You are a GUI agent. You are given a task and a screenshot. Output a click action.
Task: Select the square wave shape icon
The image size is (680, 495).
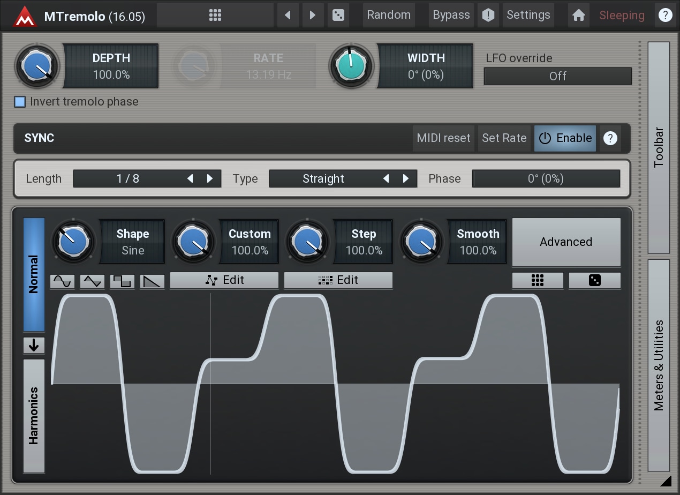[x=122, y=281]
